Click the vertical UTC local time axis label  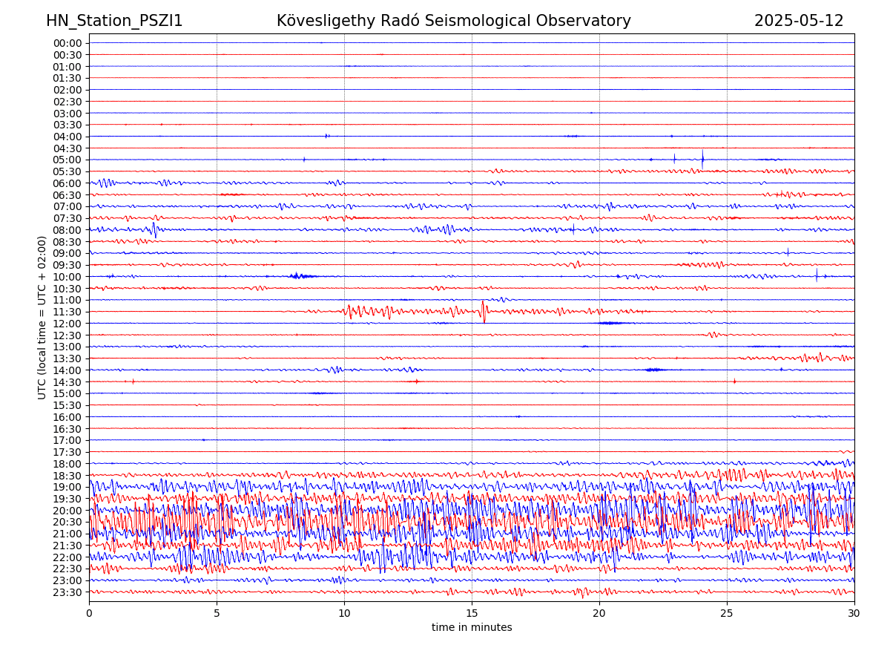click(x=42, y=317)
